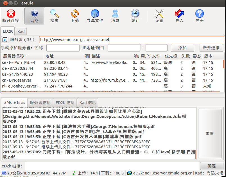The image size is (226, 177).
Task: Sort by 失败 column header
Action: coord(186,56)
